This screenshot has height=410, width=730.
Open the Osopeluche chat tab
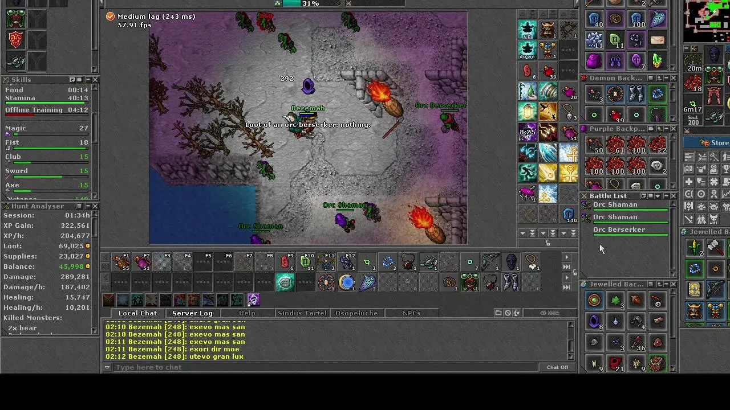point(356,313)
